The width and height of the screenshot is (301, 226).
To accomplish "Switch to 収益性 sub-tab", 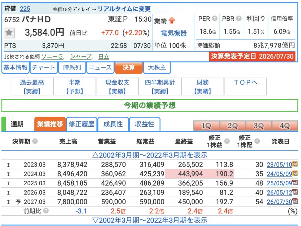I will click(145, 124).
